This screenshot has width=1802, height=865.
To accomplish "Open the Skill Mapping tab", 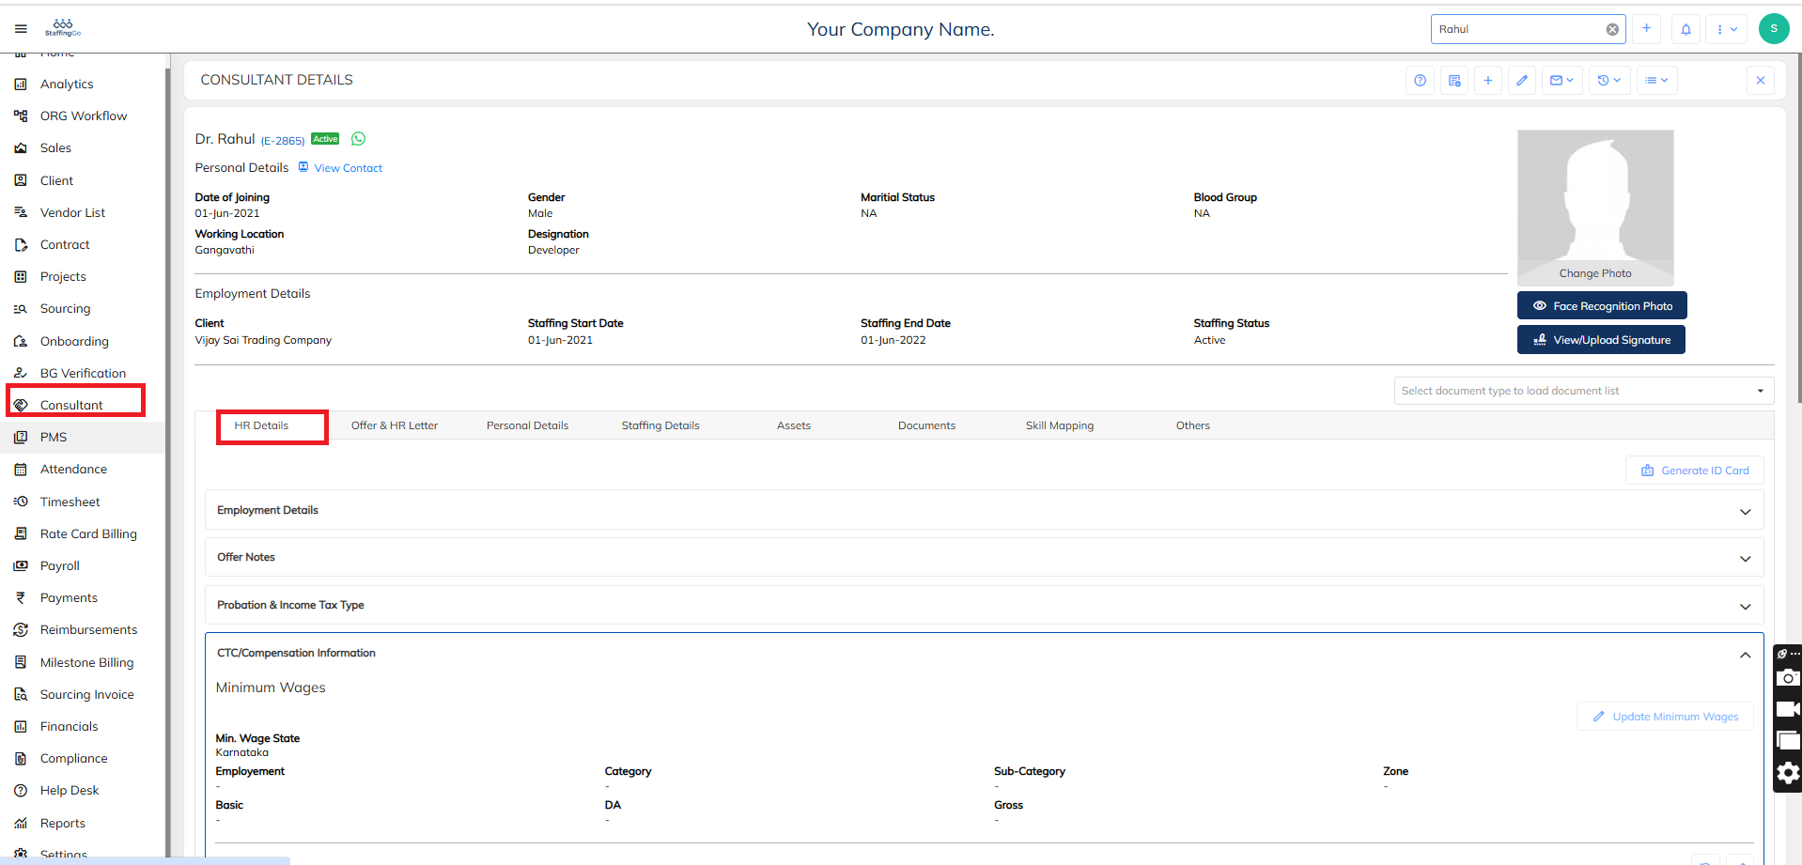I will 1059,425.
